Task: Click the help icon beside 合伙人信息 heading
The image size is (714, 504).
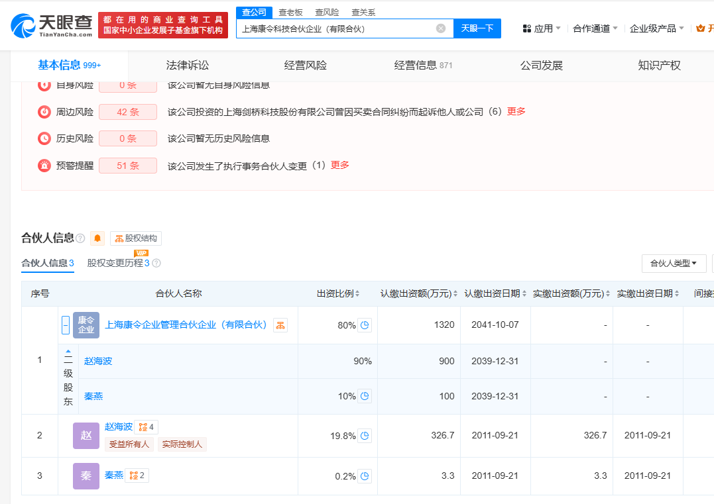Action: tap(81, 238)
